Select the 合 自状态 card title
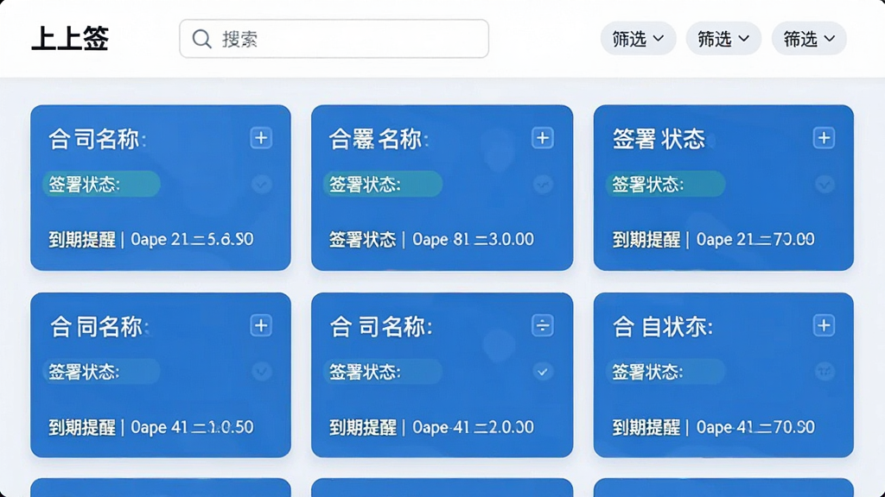Screen dimensions: 885x497 tap(663, 327)
